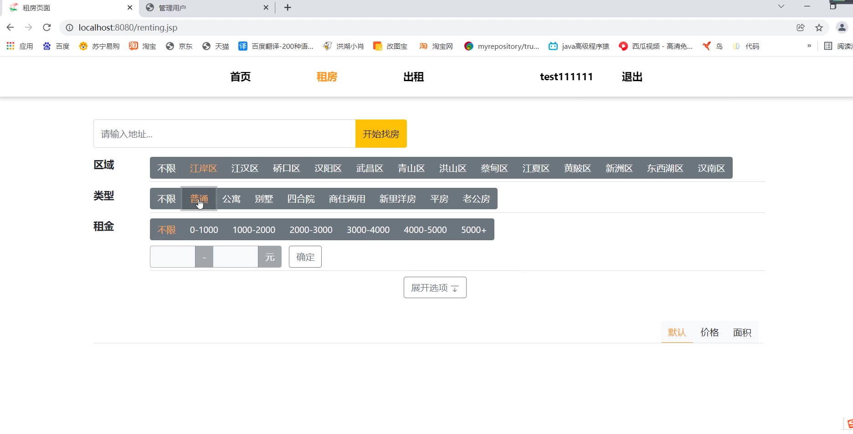
Task: Click the 开始找房 search button
Action: pos(381,134)
